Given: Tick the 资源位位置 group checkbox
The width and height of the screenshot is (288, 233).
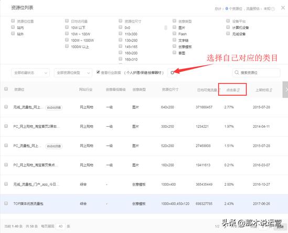Looking at the screenshot, I should pos(13,21).
